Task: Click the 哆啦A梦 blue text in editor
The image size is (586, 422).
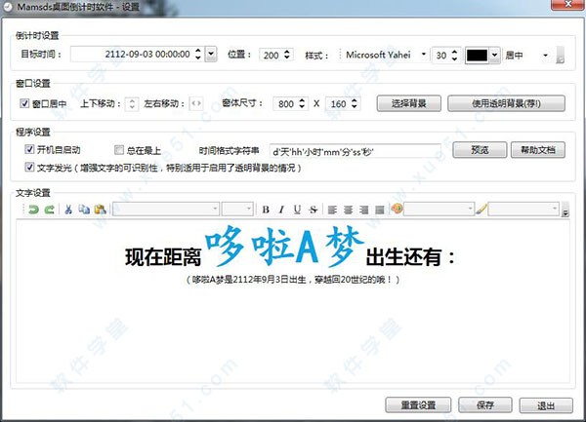Action: click(284, 247)
